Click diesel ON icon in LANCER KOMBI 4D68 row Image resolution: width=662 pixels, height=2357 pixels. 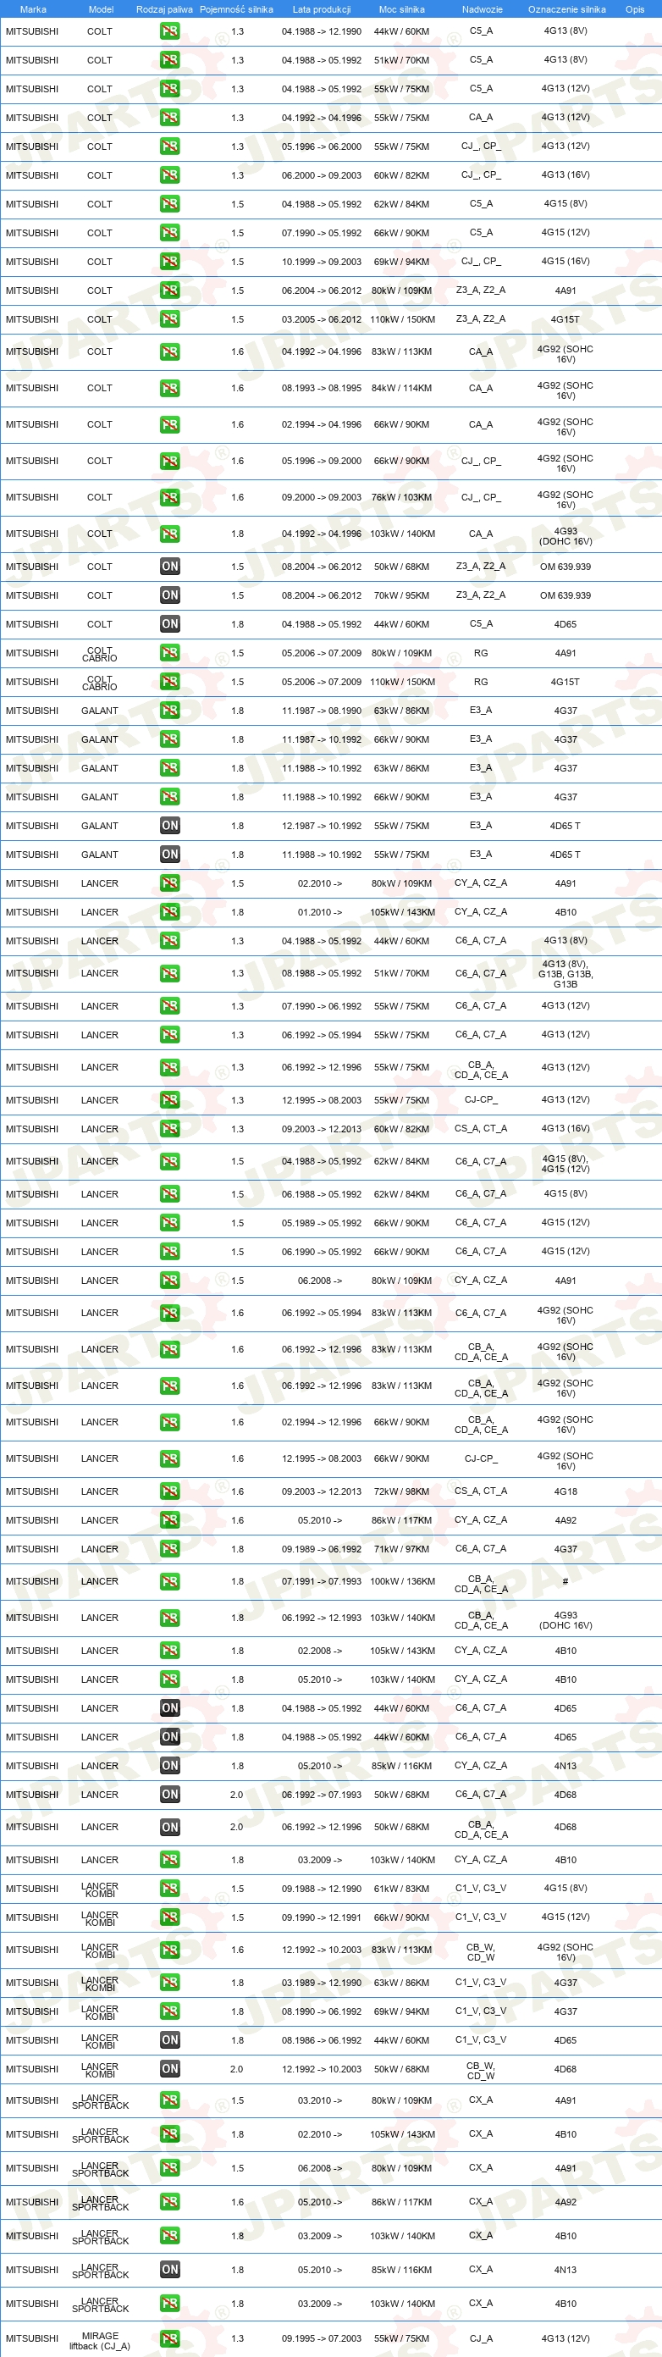169,2069
